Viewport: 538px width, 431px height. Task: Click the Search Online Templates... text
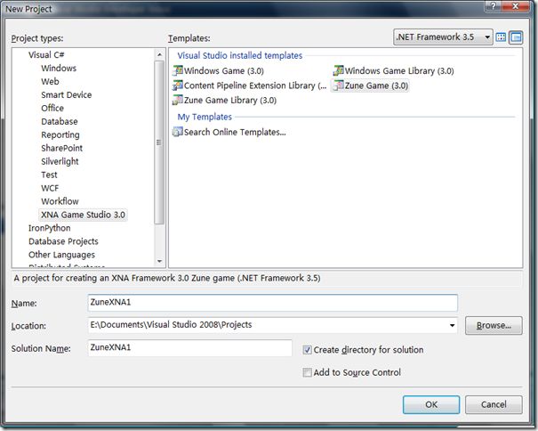point(235,132)
